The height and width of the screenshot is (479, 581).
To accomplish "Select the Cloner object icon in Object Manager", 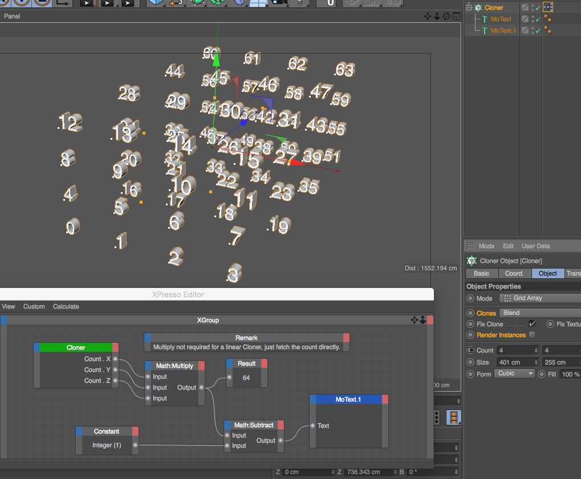I will [478, 7].
